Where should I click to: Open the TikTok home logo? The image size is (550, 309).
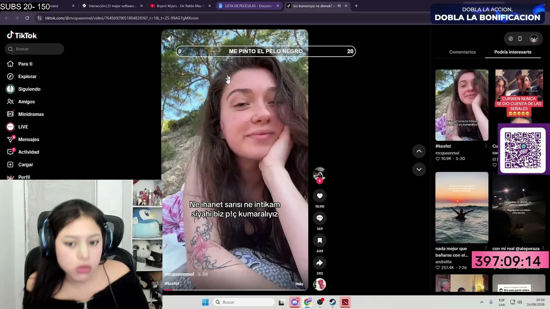point(22,35)
